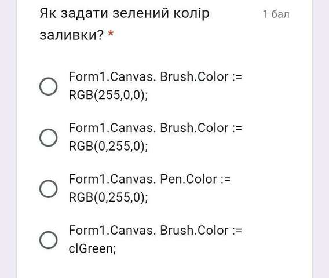Click the question title "Як задати зелений колір"
This screenshot has width=329, height=278.
[125, 13]
